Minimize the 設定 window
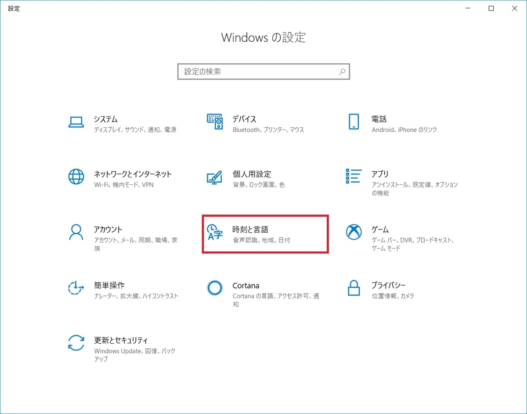 467,8
